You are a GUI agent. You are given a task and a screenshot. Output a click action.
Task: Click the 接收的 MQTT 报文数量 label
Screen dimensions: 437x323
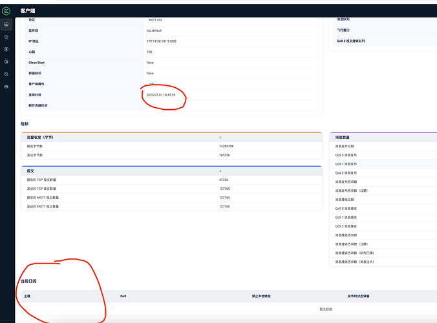[43, 198]
